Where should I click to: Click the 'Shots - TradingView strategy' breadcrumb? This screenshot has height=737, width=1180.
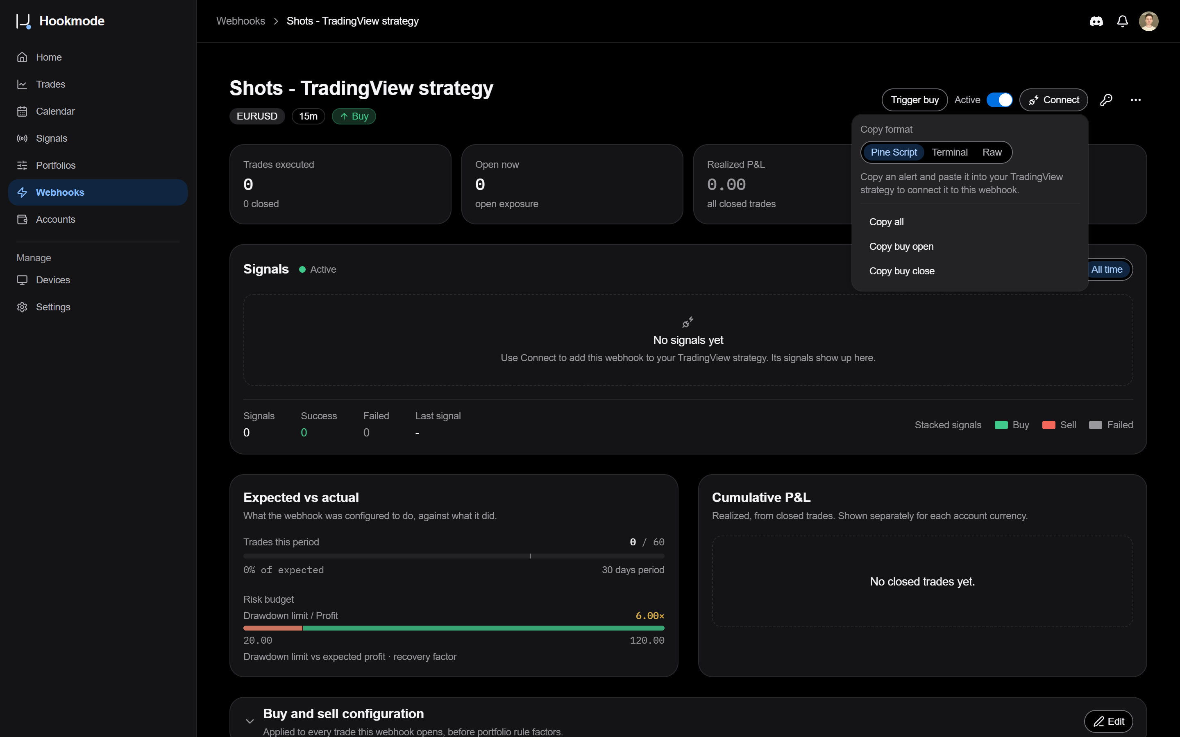(352, 21)
